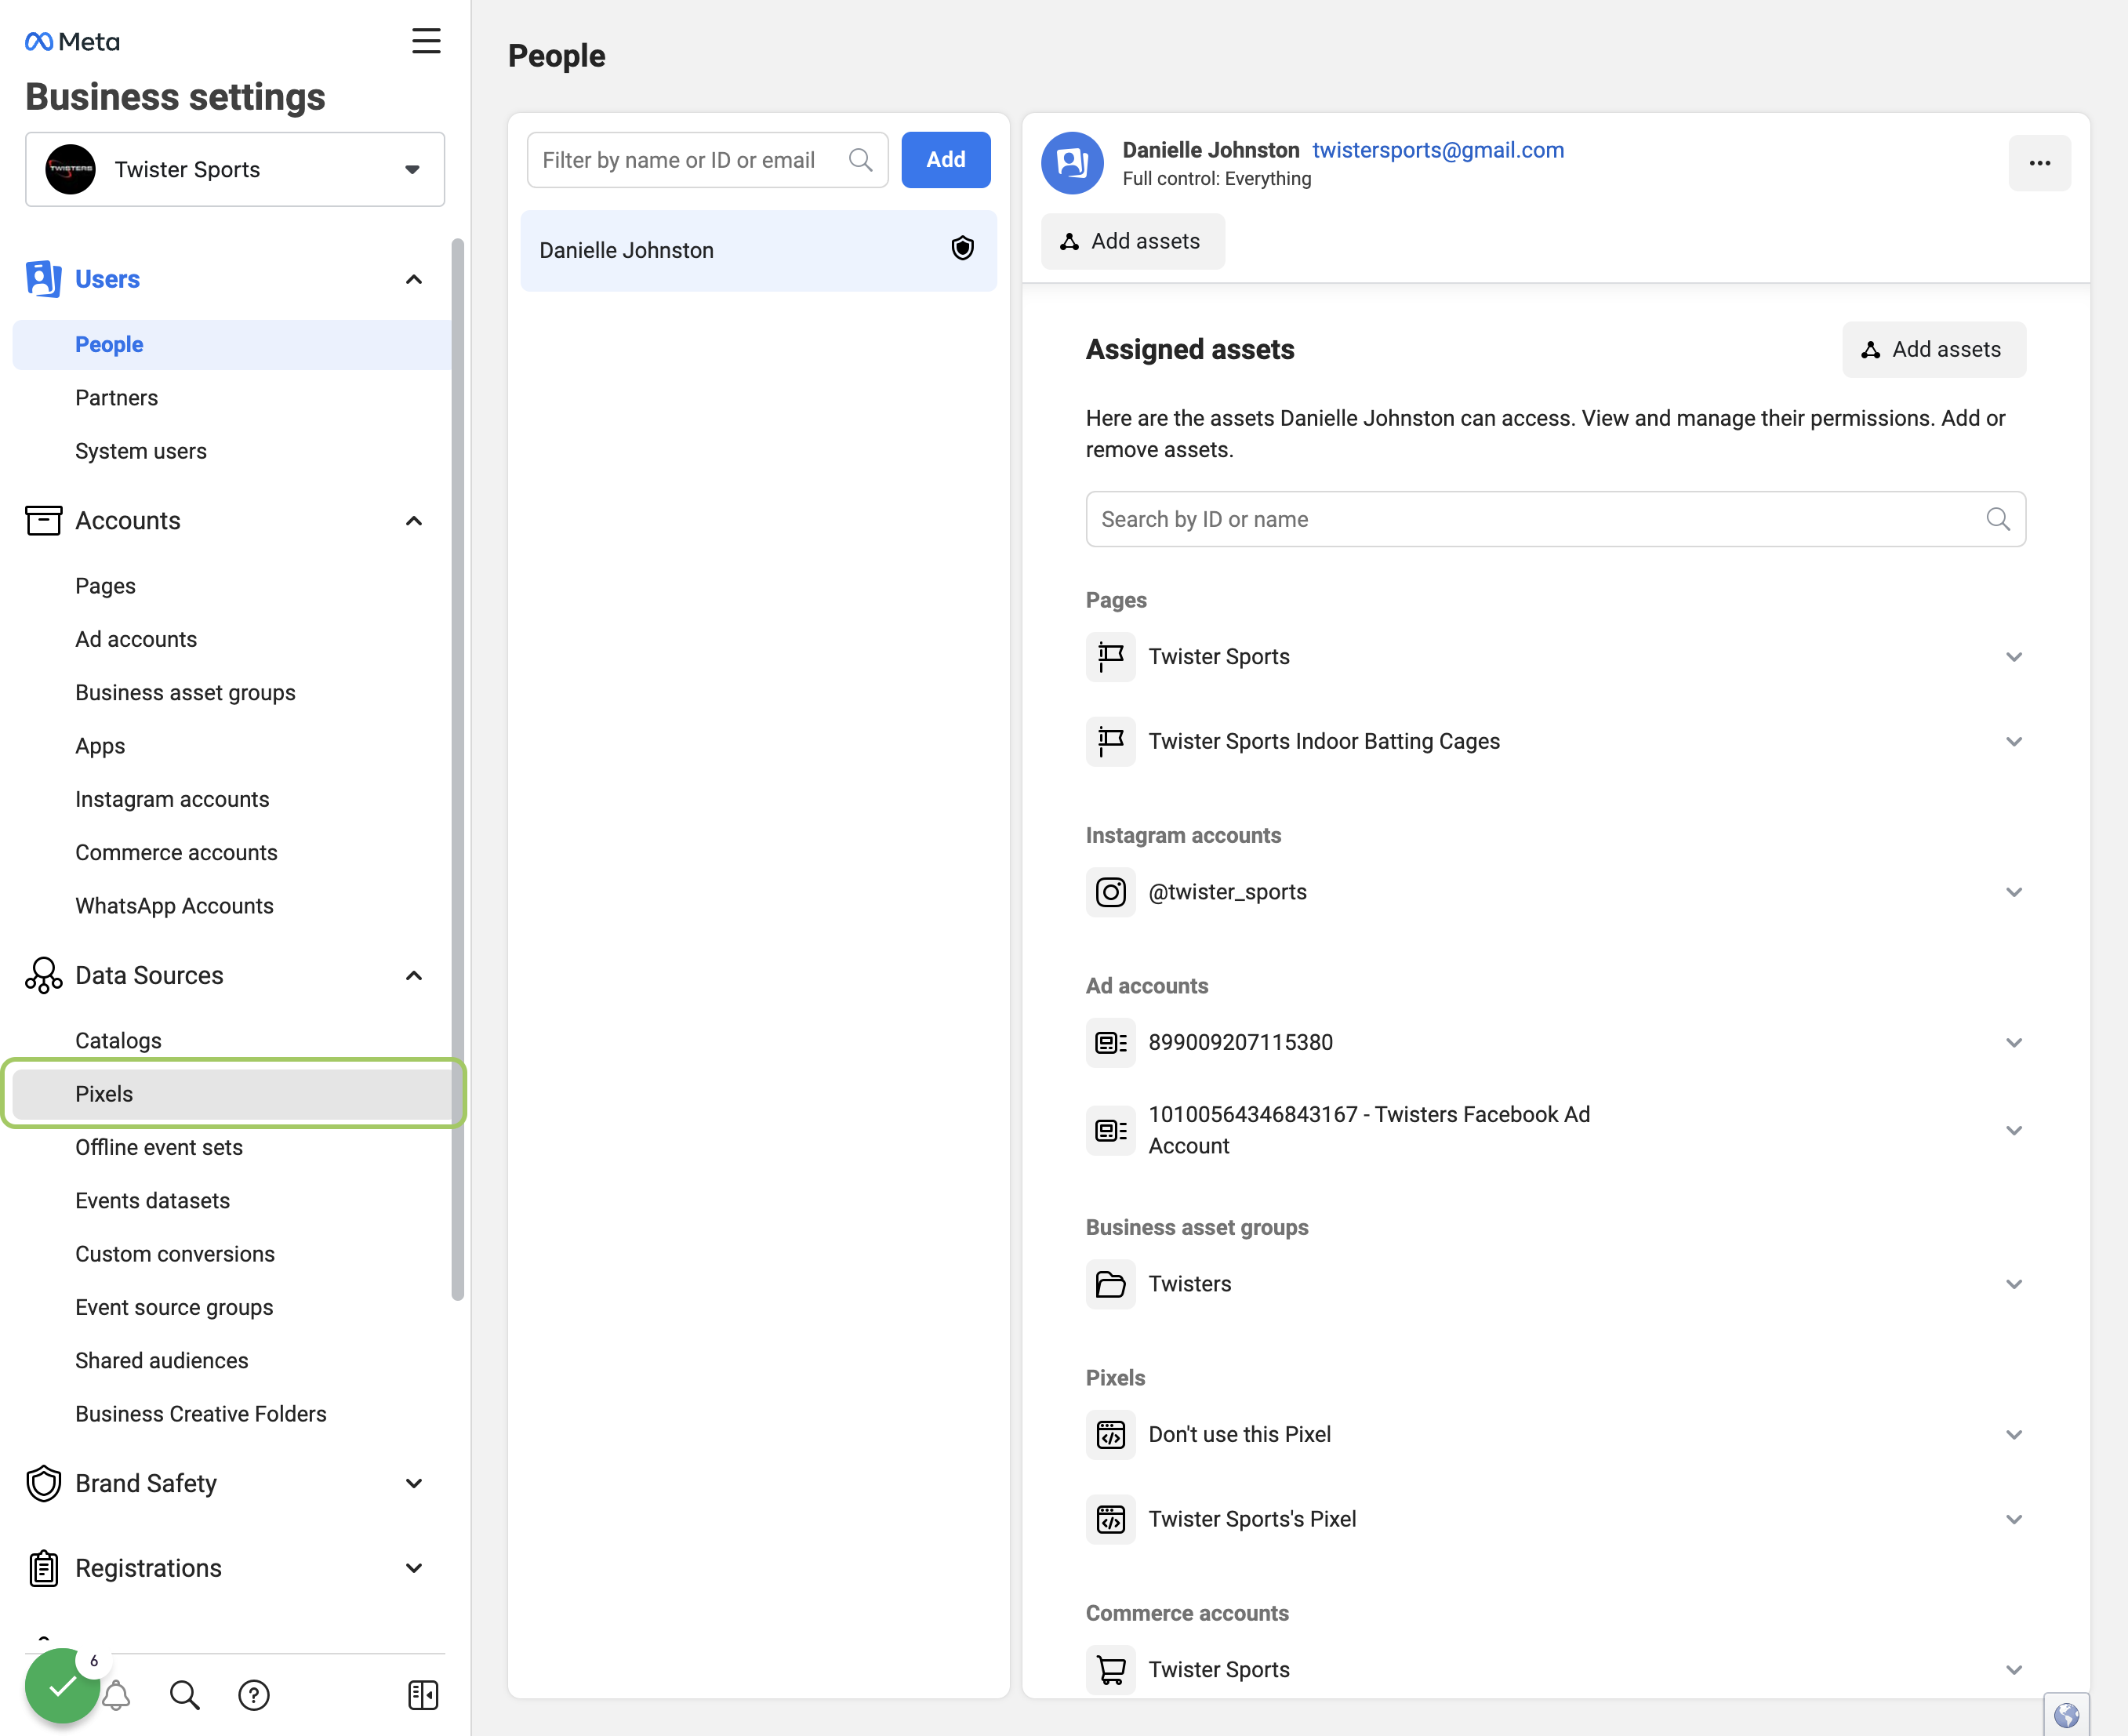Select People in the sidebar
This screenshot has height=1736, width=2128.
(232, 345)
